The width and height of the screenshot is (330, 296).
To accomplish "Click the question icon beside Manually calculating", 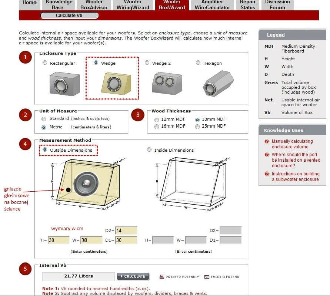I will (x=267, y=141).
